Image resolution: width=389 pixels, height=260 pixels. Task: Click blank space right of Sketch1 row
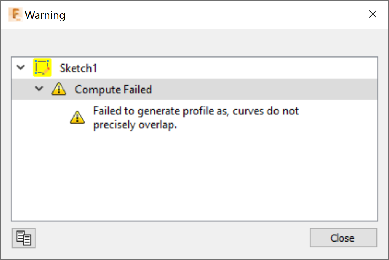(236, 68)
